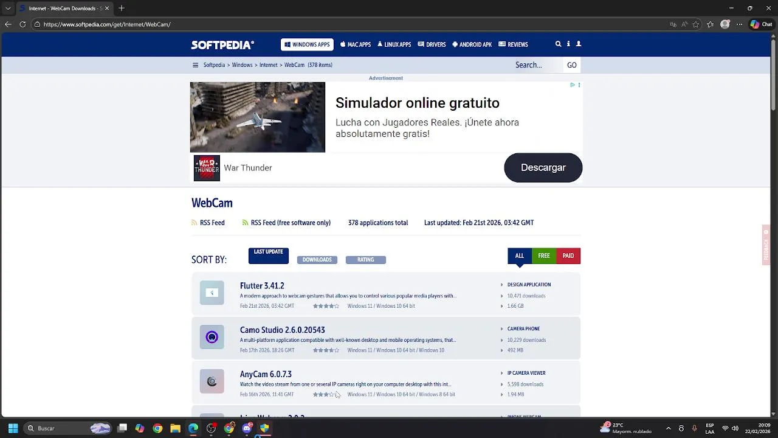The image size is (778, 438).
Task: Open the Softpedia search magnifier icon
Action: (558, 44)
